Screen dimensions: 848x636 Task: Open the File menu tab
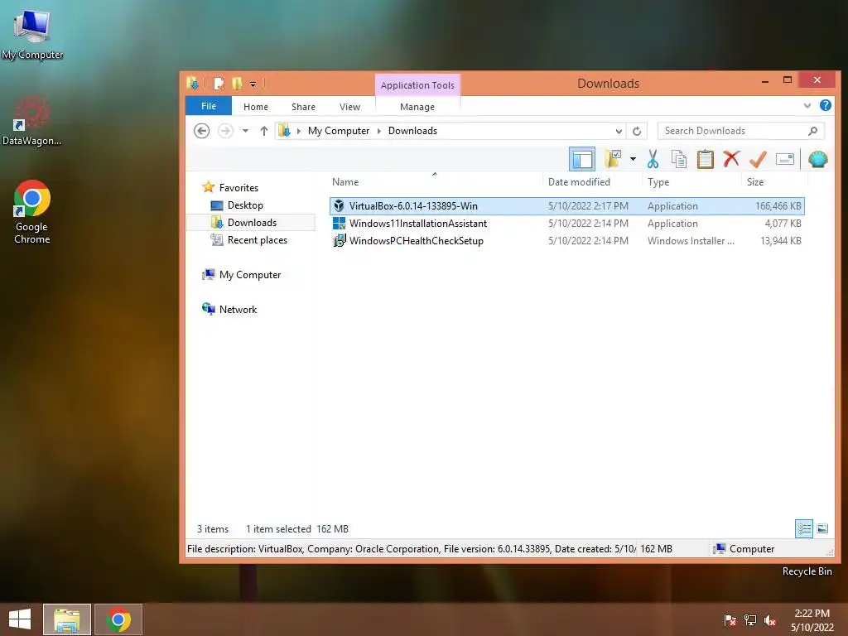coord(208,106)
